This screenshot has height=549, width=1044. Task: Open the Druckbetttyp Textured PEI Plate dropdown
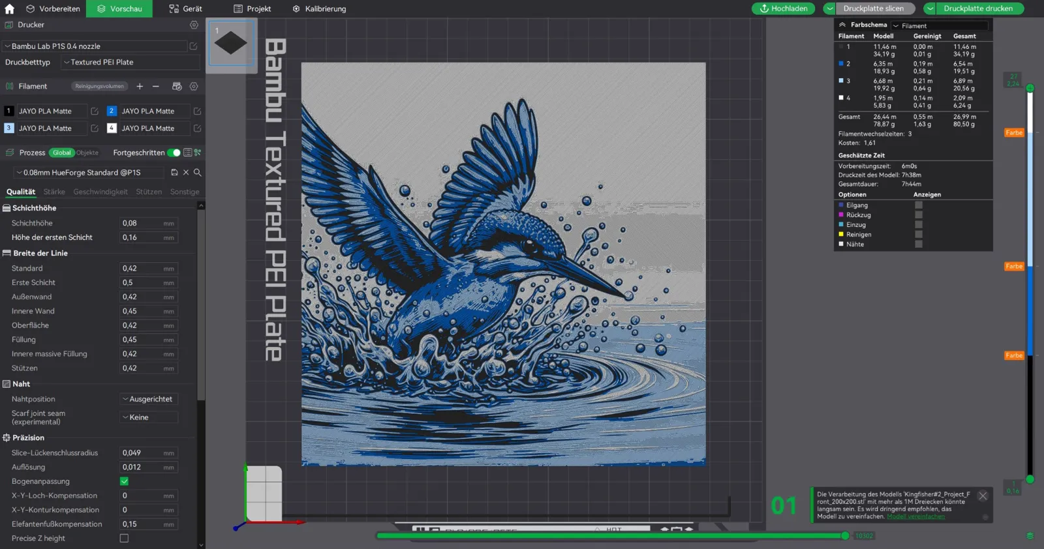pyautogui.click(x=130, y=63)
